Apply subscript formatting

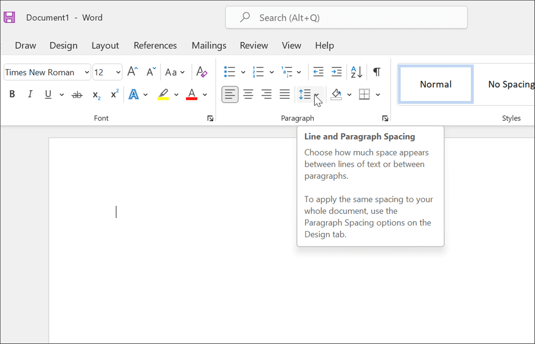(x=96, y=94)
